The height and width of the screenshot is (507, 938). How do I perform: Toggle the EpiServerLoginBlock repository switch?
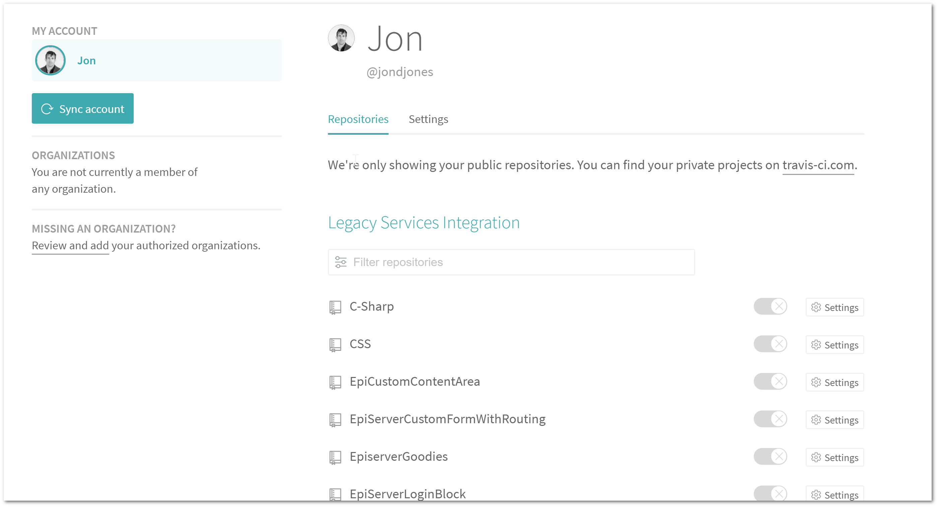(770, 494)
